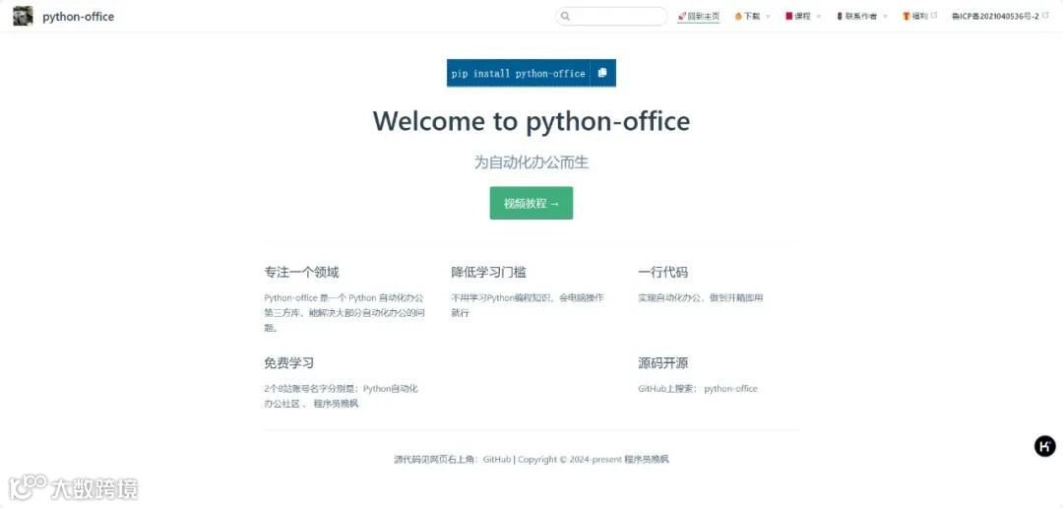Image resolution: width=1063 pixels, height=508 pixels.
Task: Open the 下载 dropdown menu
Action: [752, 17]
